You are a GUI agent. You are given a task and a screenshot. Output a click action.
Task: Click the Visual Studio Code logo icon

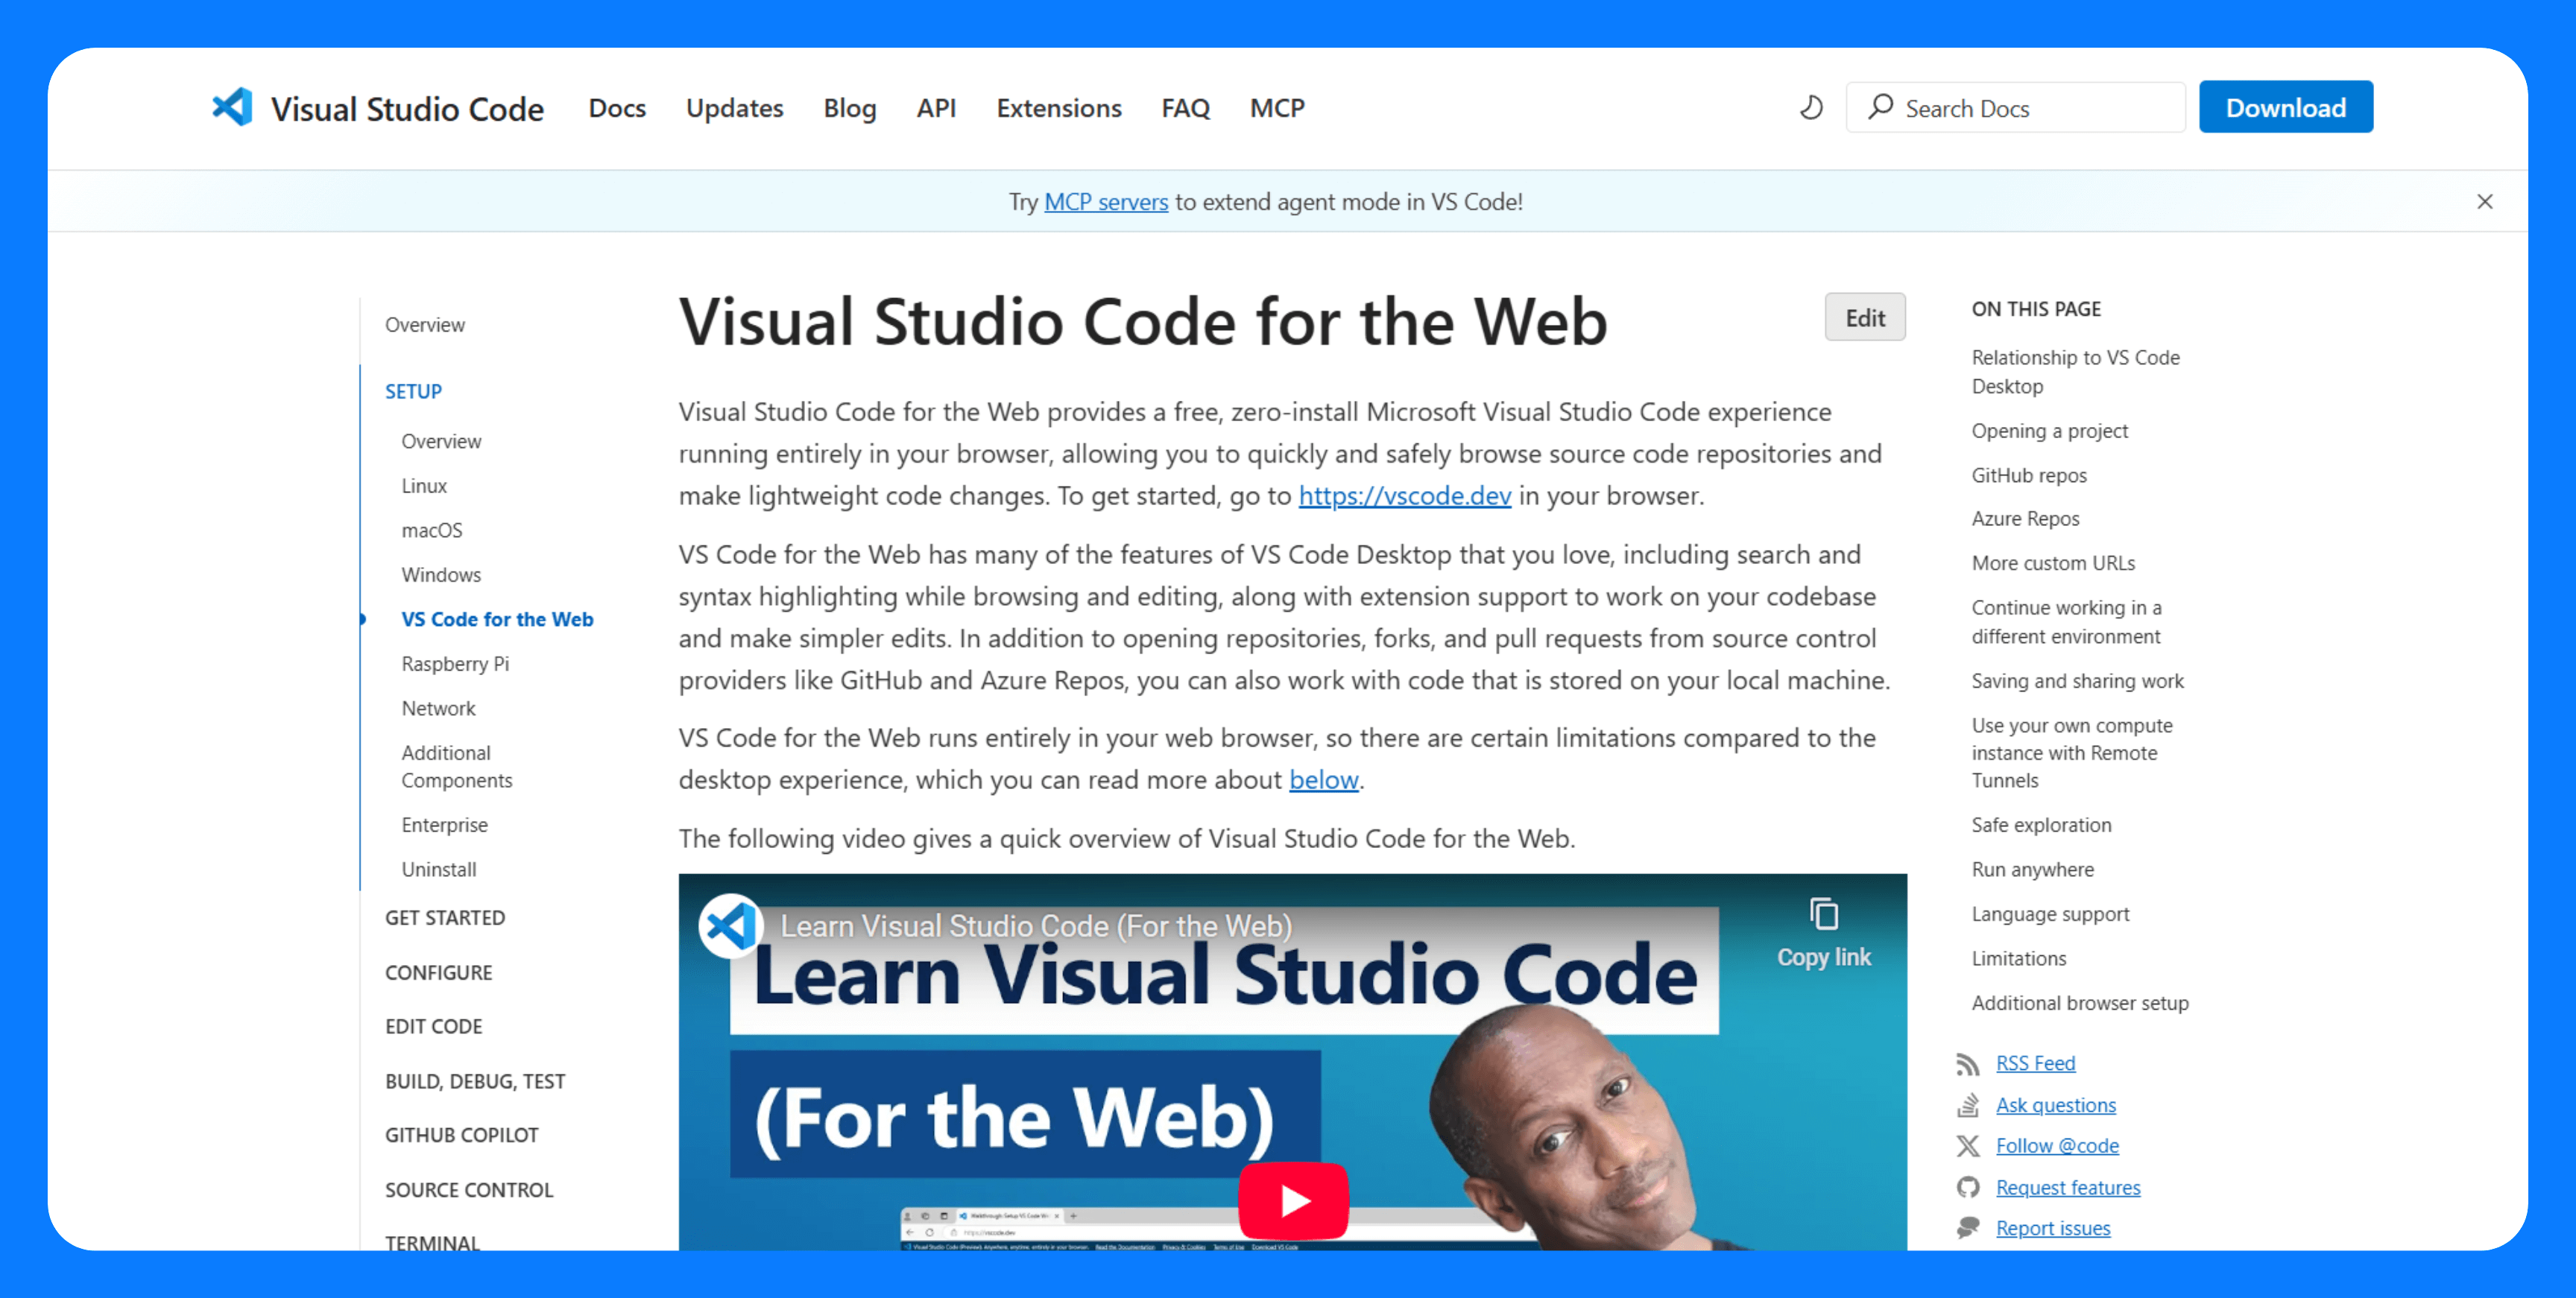233,107
